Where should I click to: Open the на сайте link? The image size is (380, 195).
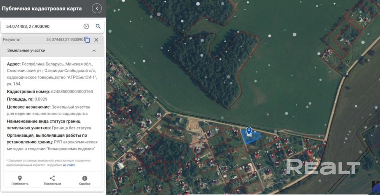(x=69, y=165)
